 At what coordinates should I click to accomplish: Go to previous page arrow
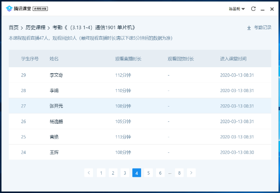(x=89, y=173)
